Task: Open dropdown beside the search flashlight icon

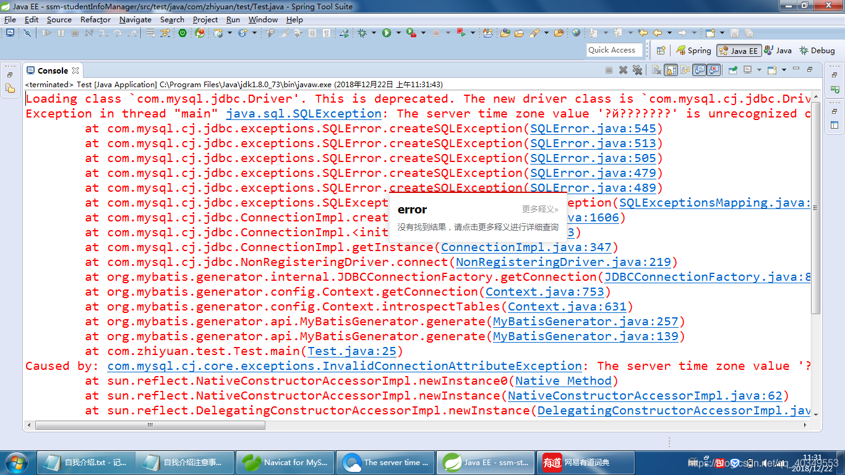Action: [546, 33]
